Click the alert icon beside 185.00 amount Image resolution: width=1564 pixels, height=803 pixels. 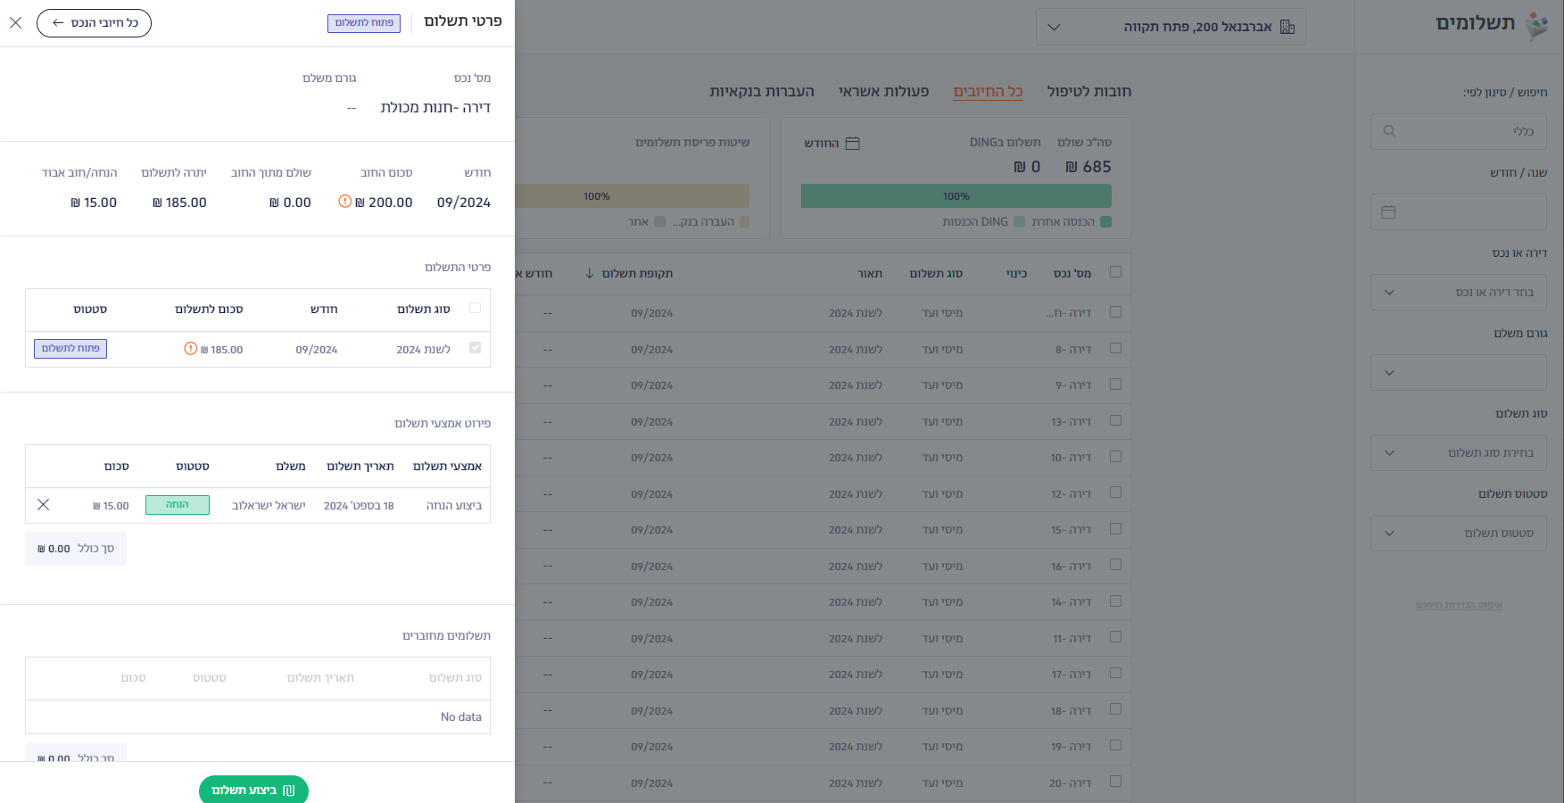pyautogui.click(x=191, y=349)
